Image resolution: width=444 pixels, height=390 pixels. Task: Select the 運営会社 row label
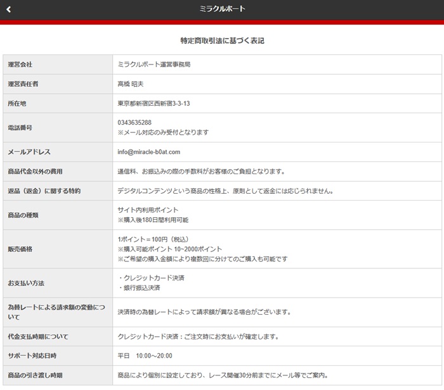click(20, 65)
